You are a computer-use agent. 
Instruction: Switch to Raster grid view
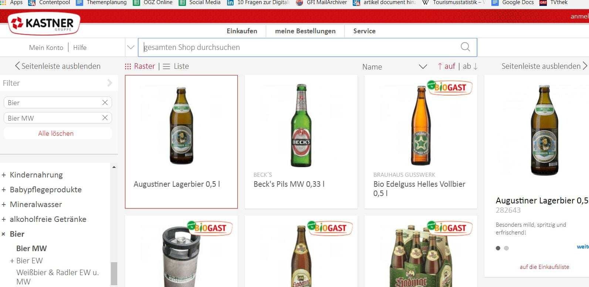point(140,66)
